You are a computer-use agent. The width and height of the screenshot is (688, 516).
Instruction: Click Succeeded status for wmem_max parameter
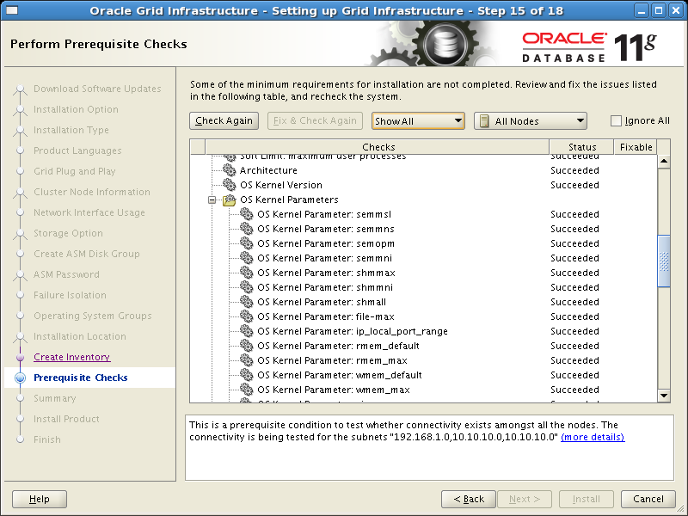(574, 390)
